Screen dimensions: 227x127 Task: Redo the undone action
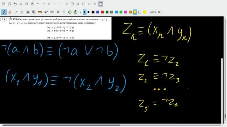tap(44, 4)
